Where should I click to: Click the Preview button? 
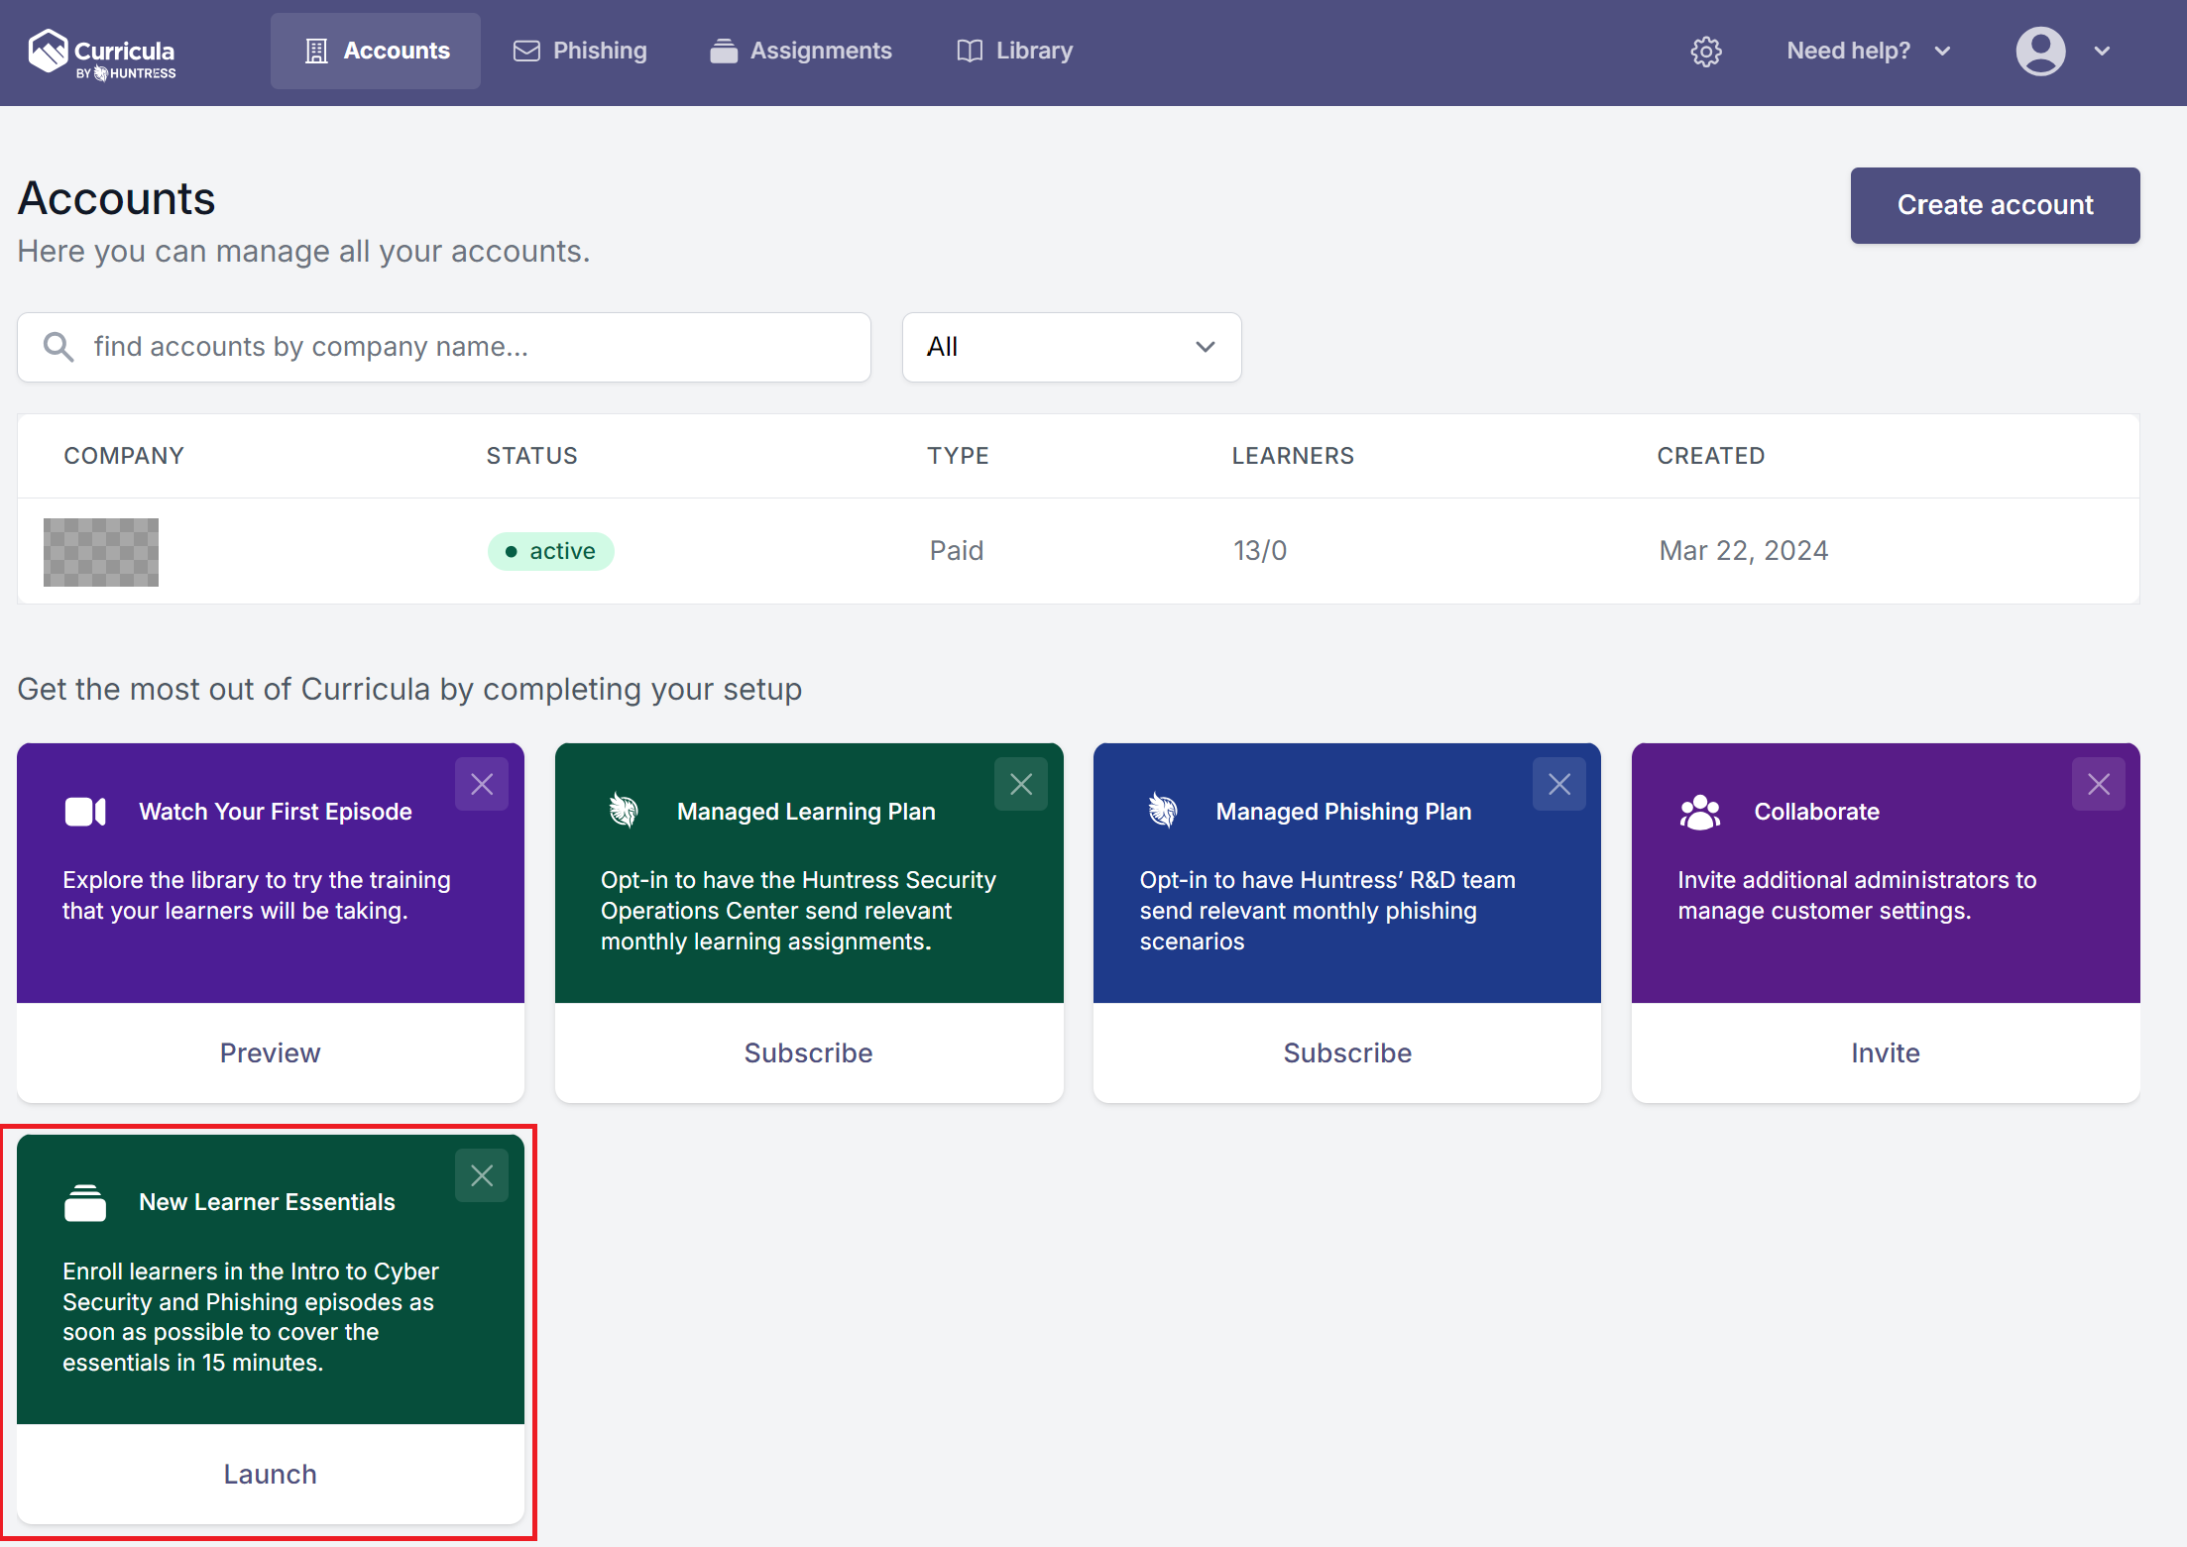coord(271,1052)
